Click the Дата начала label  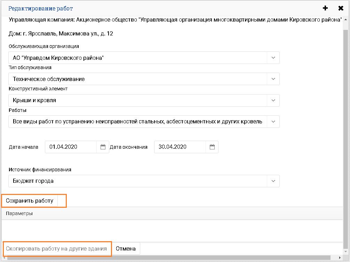point(23,147)
